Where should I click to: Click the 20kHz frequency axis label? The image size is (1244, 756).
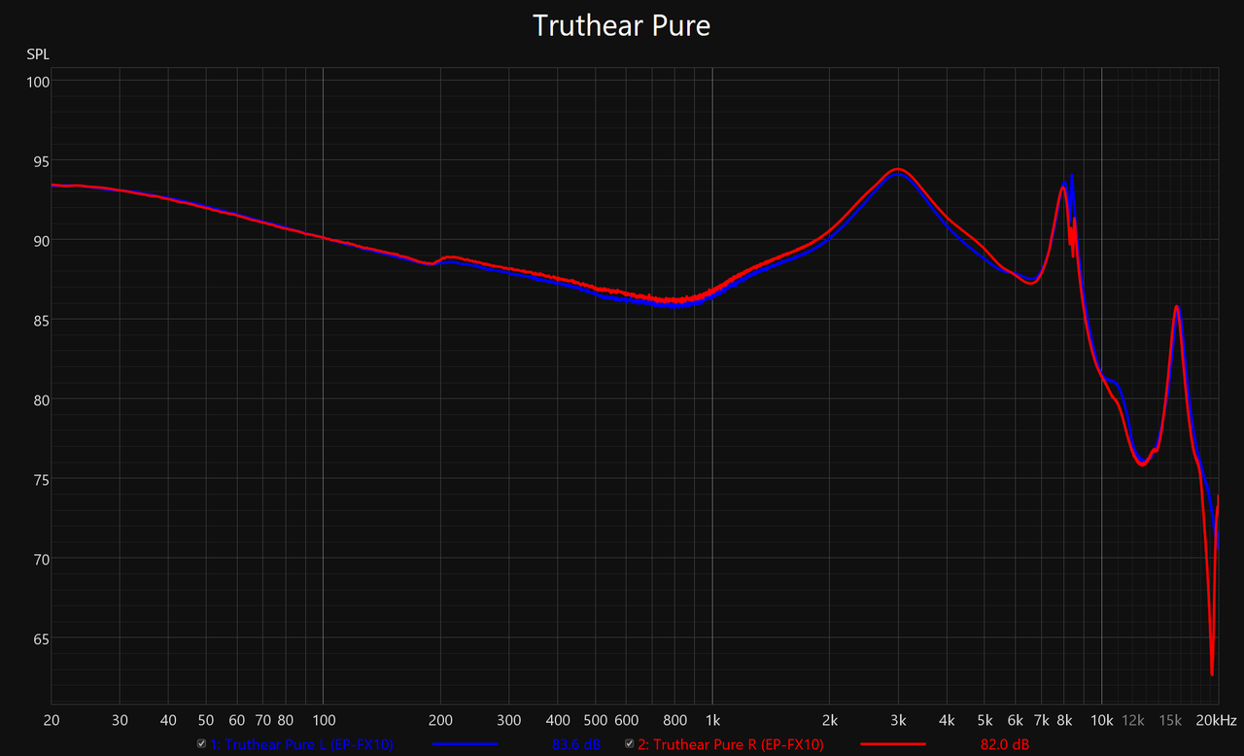[1217, 720]
